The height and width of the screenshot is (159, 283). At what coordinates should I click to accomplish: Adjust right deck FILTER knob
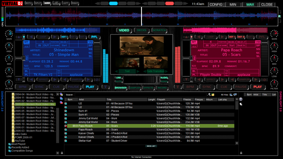(x=274, y=83)
